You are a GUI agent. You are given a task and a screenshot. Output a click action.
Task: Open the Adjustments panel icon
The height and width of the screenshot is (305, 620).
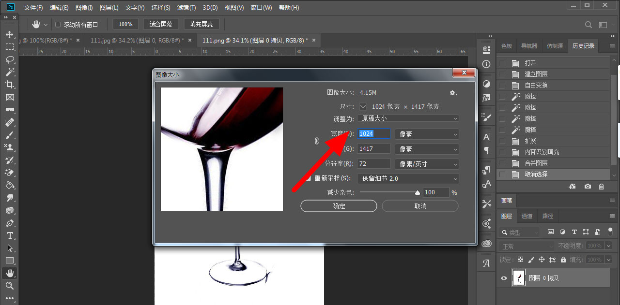(x=487, y=84)
